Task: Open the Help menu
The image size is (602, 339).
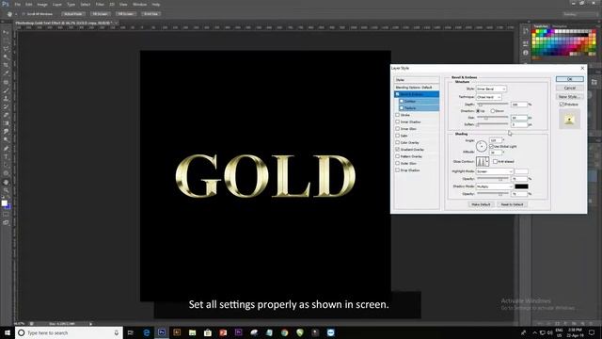Action: point(156,4)
